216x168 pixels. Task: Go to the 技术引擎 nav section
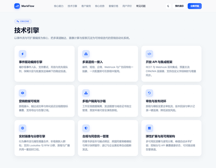click(72, 6)
